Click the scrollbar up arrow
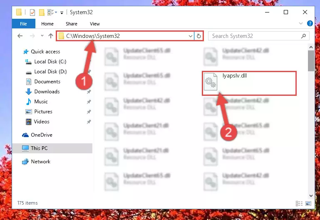The image size is (320, 220). coord(311,47)
